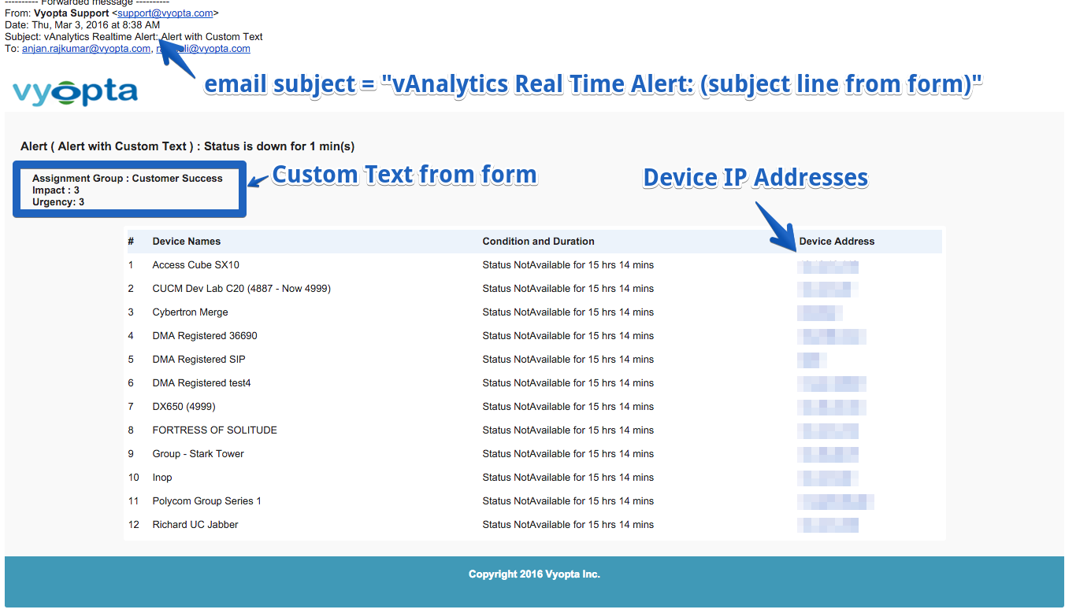1065x613 pixels.
Task: Click the Condition and Duration column header
Action: coord(539,242)
